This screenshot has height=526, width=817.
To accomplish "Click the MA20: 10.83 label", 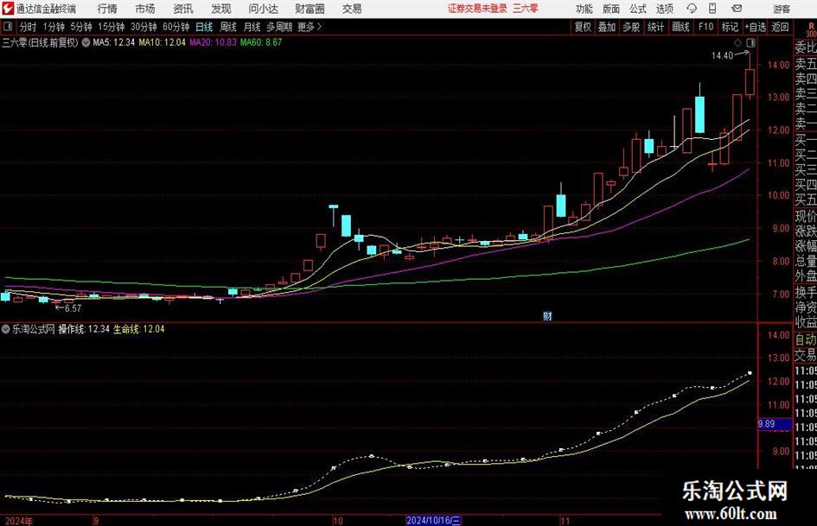I will tap(213, 42).
